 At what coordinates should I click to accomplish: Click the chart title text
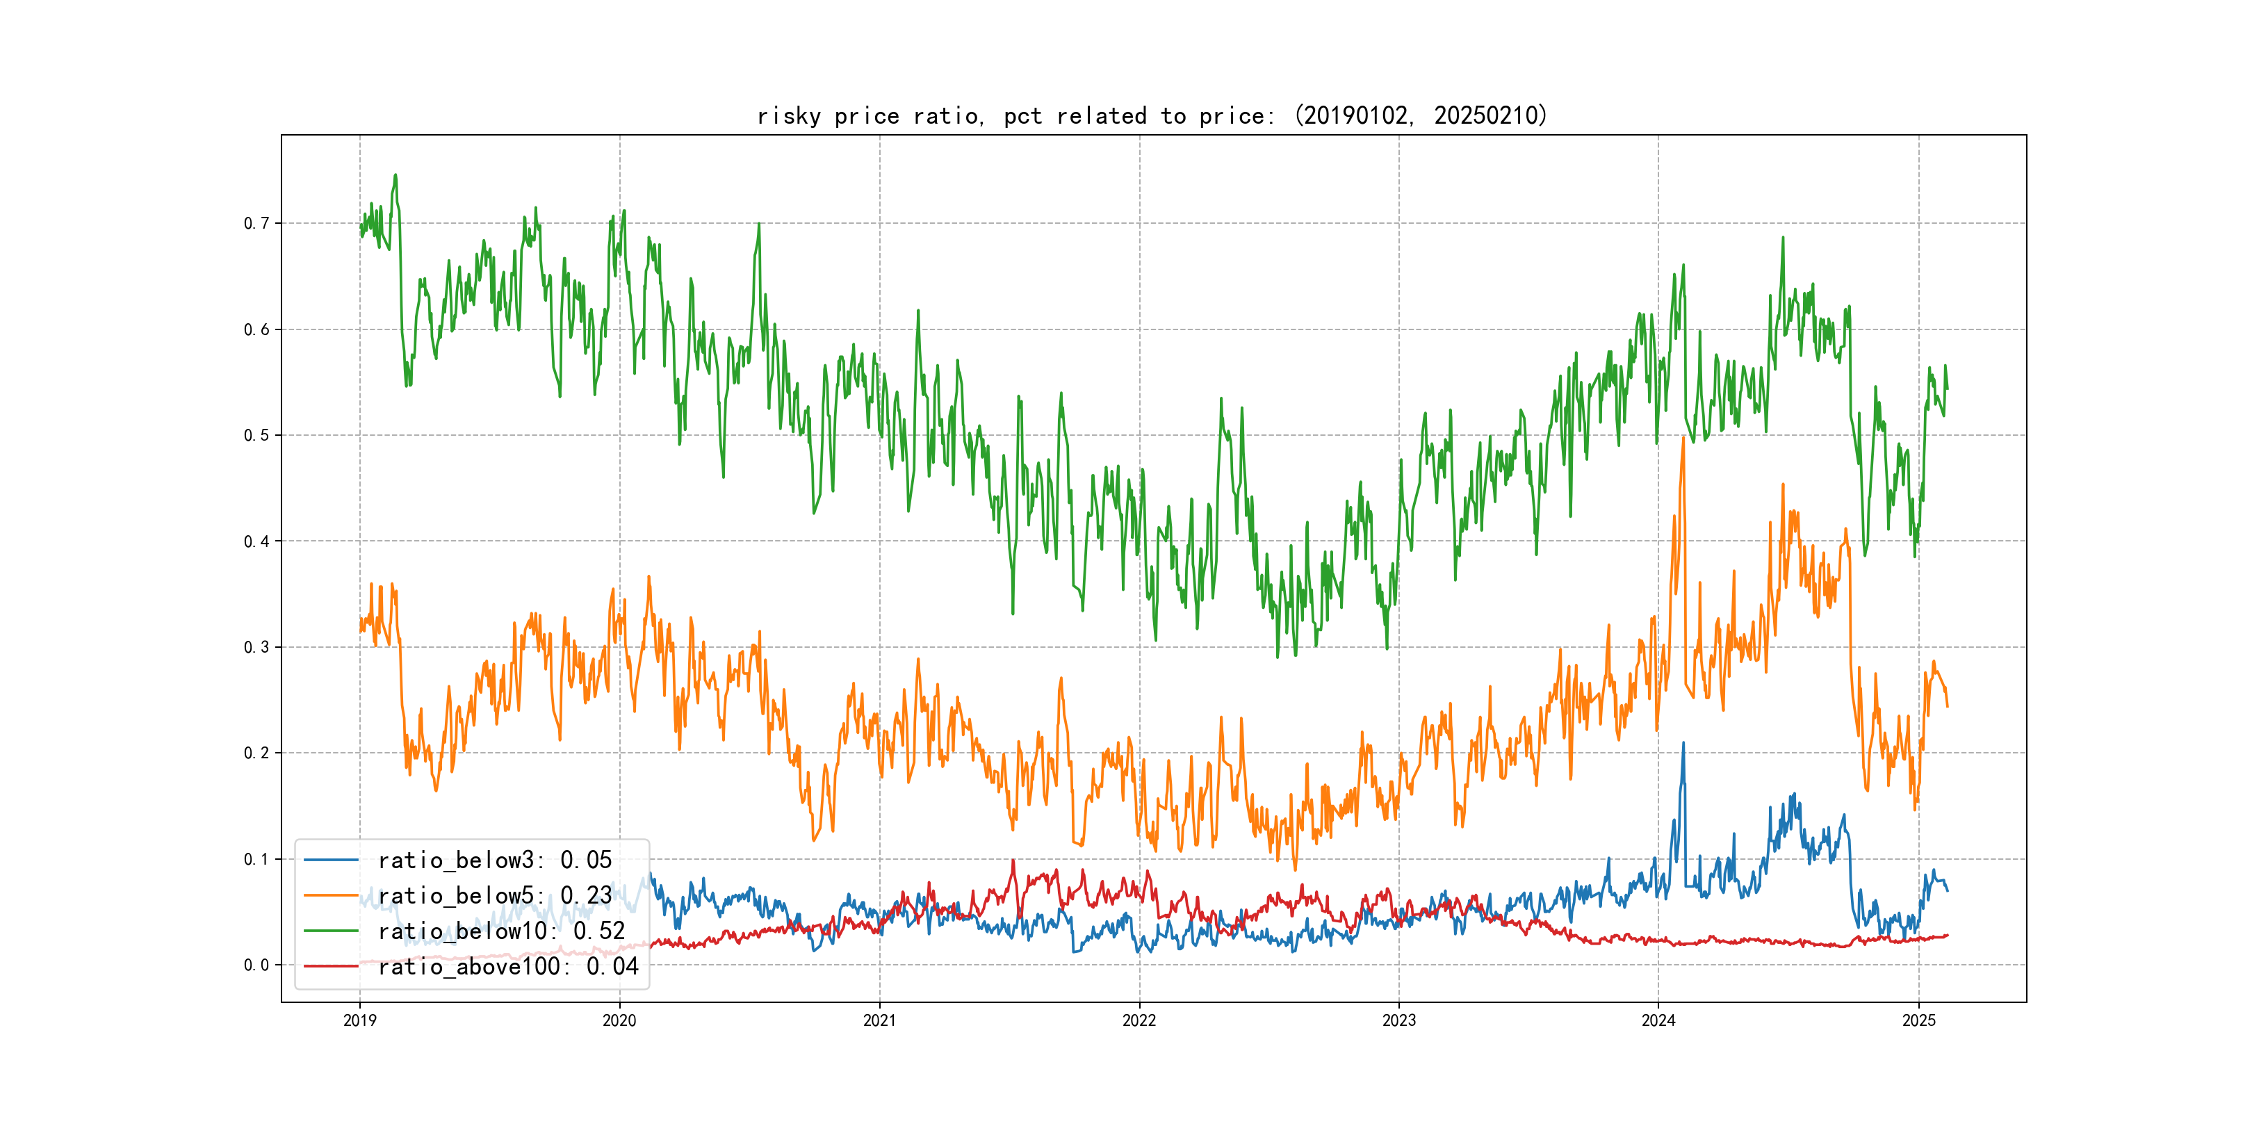pos(1152,115)
